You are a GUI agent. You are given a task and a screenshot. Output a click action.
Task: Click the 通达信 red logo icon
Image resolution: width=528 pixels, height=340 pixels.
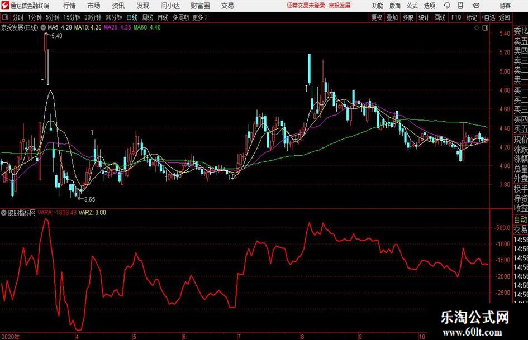[x=4, y=6]
